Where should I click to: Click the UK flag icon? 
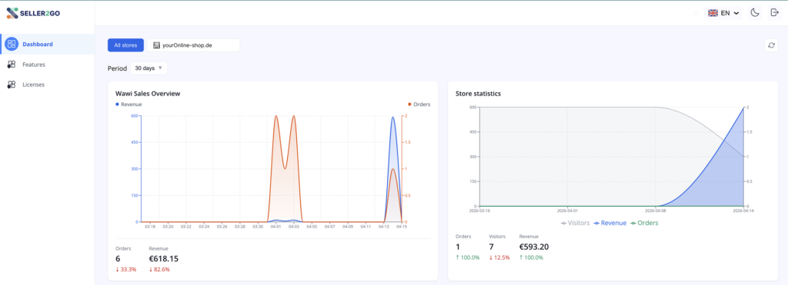point(713,13)
